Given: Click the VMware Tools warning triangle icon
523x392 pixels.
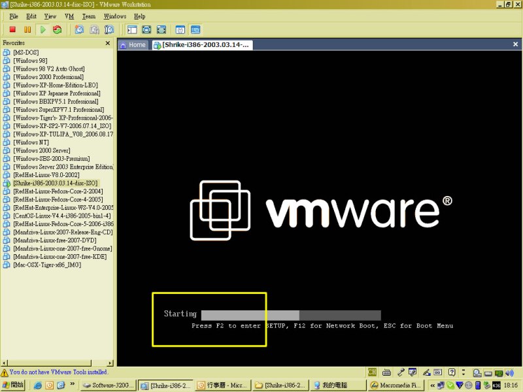Looking at the screenshot, I should click(x=5, y=372).
